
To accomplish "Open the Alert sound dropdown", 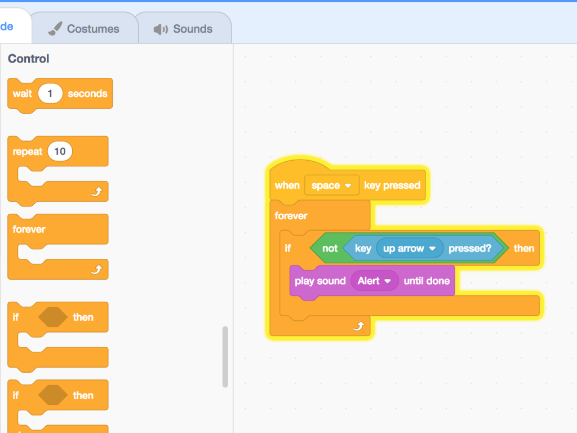I will tap(375, 281).
